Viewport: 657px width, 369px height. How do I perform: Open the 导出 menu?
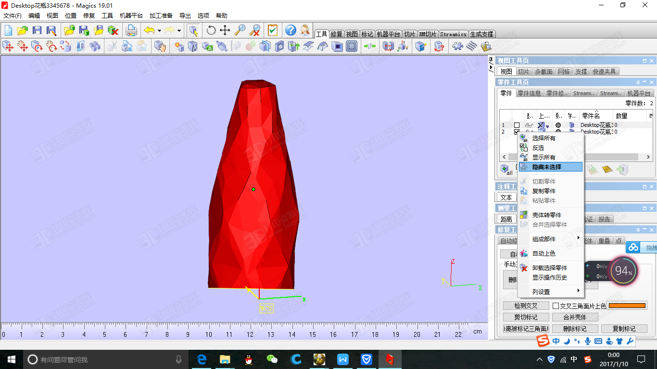tap(185, 15)
